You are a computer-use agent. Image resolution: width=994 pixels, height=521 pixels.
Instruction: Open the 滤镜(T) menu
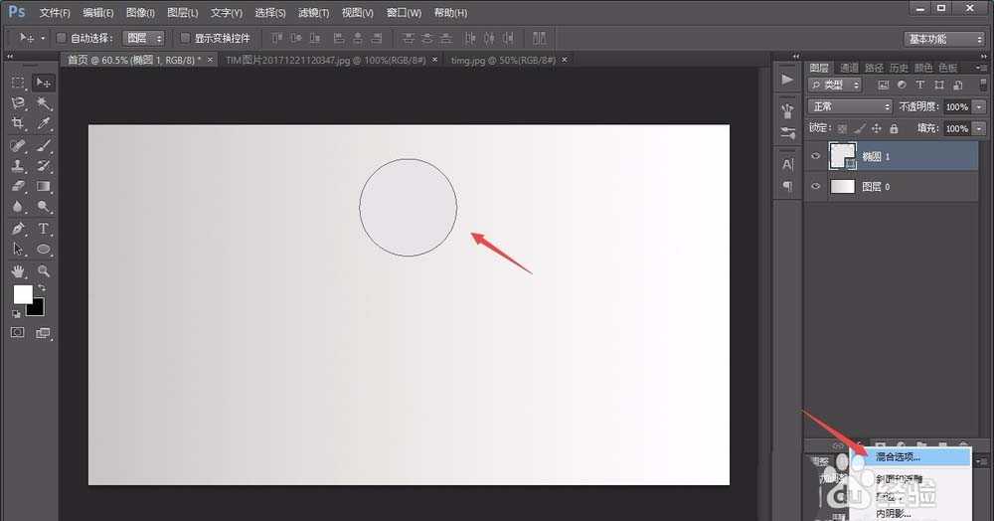314,13
